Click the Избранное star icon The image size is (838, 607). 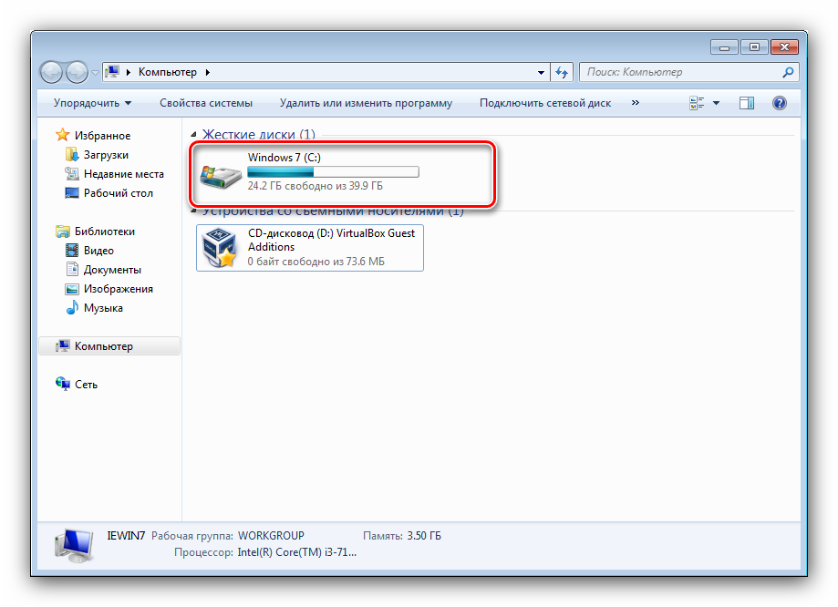point(63,135)
